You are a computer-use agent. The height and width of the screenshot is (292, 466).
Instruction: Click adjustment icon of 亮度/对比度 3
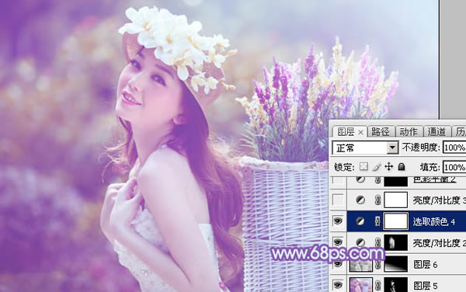[360, 200]
